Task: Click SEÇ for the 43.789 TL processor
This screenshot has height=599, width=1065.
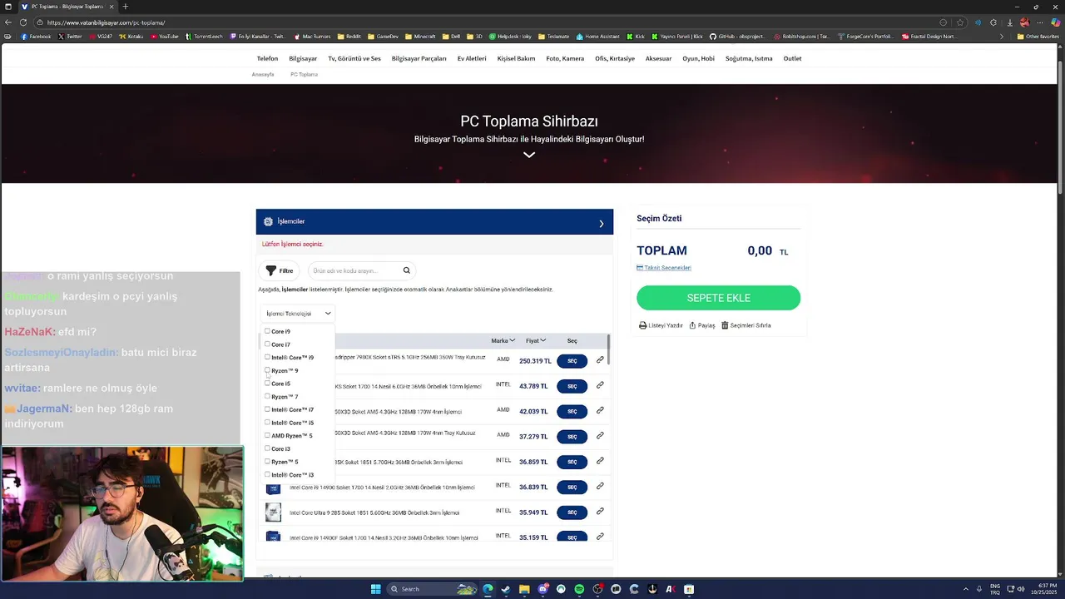Action: tap(572, 386)
